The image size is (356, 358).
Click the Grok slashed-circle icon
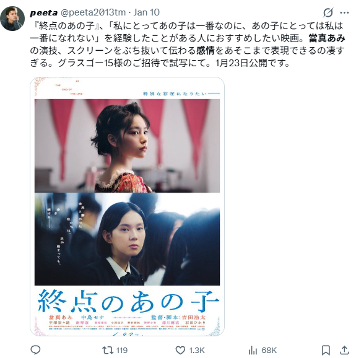coord(328,12)
